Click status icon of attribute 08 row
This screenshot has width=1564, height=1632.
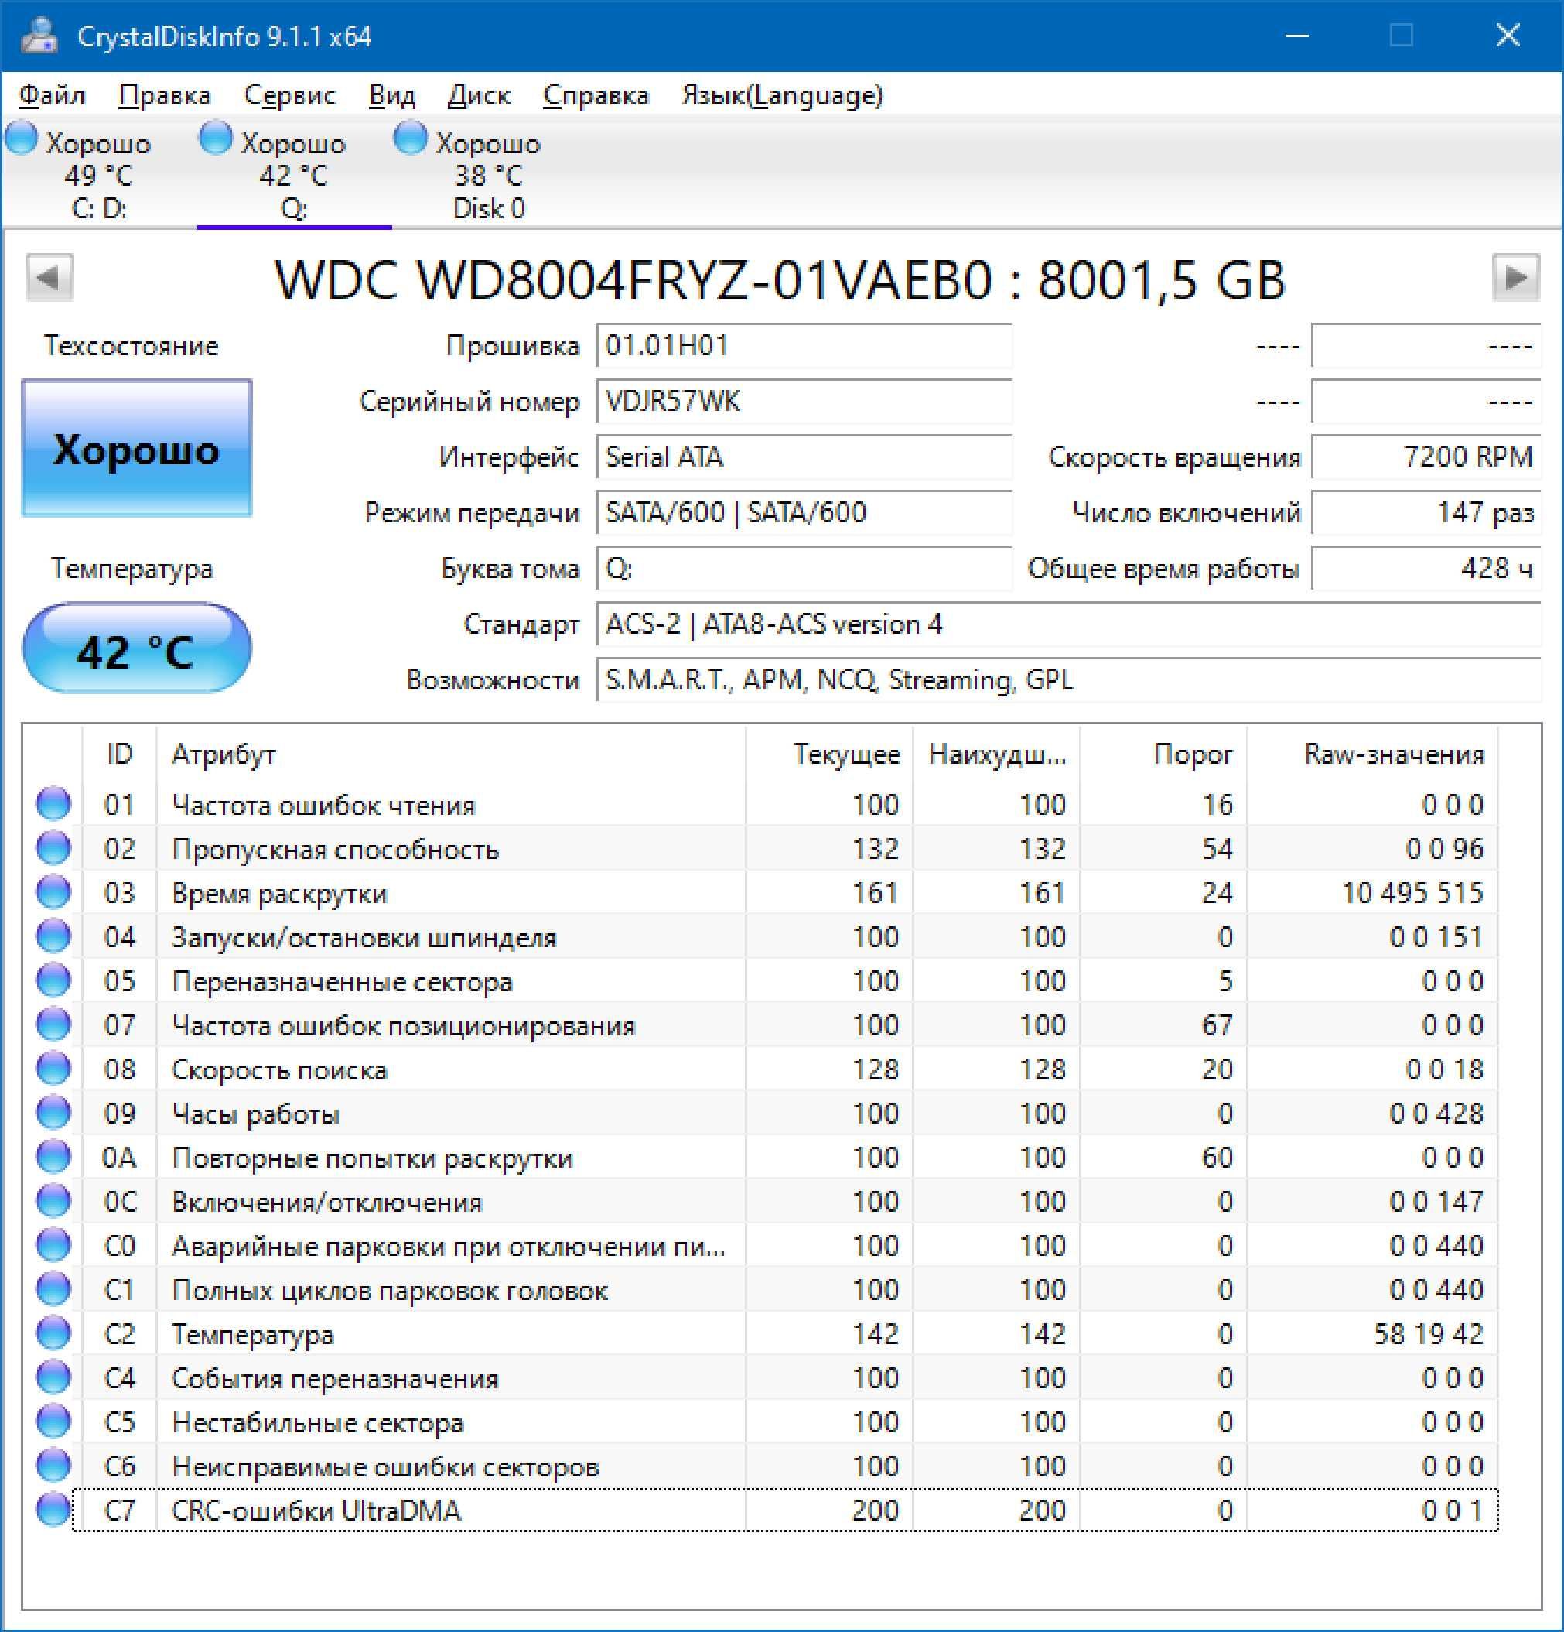pos(53,1069)
